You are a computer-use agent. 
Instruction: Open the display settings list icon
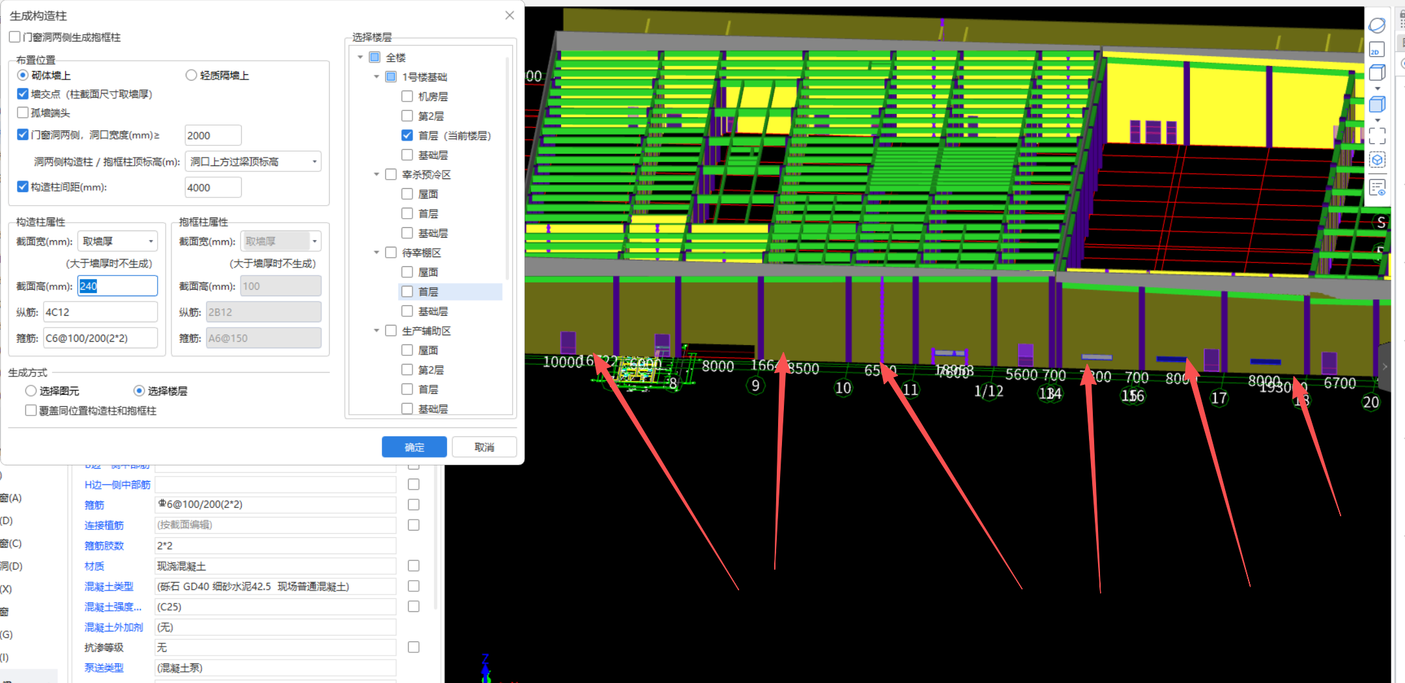coord(1376,188)
